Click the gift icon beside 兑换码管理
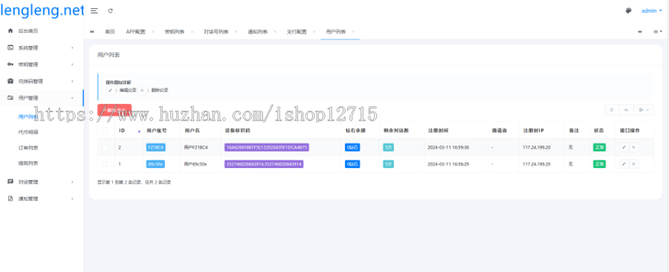 pyautogui.click(x=10, y=81)
